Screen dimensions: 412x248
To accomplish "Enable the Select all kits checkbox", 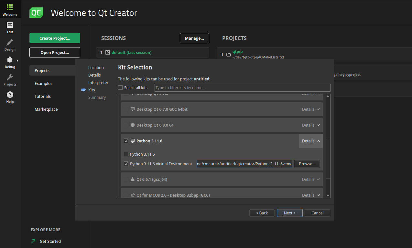I will pos(120,88).
